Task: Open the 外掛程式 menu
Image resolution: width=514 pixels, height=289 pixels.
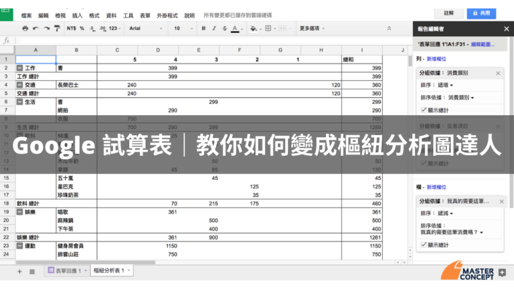Action: pos(167,15)
